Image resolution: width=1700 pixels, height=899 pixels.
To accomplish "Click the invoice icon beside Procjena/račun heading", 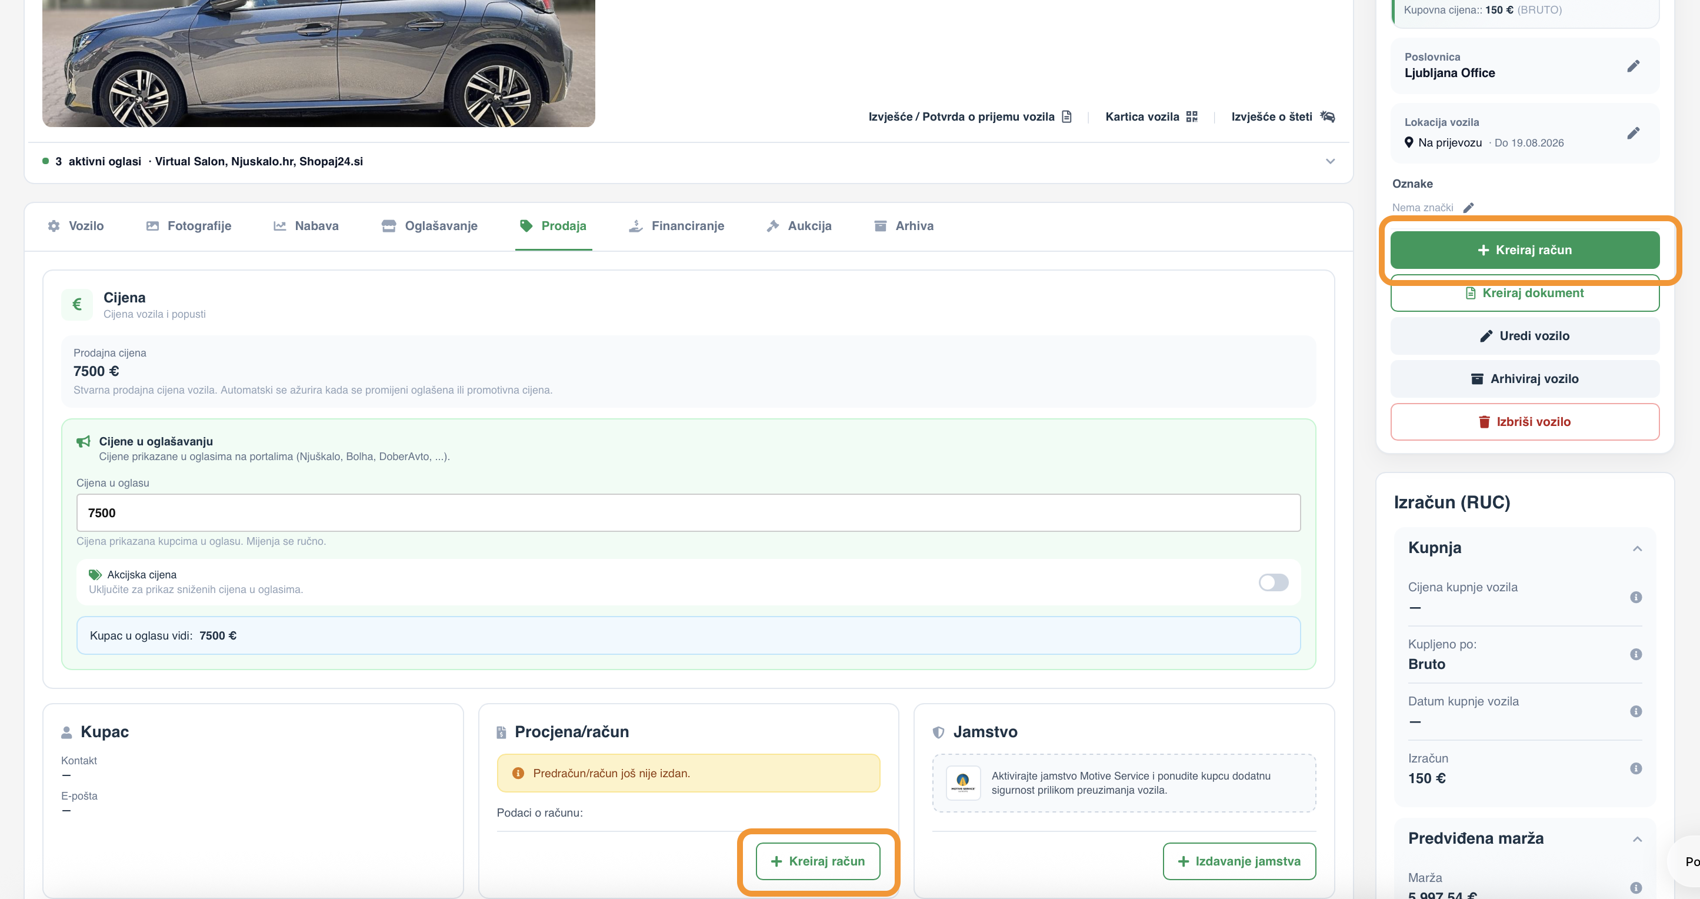I will (501, 732).
